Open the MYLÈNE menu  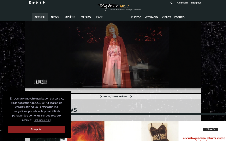(70, 17)
